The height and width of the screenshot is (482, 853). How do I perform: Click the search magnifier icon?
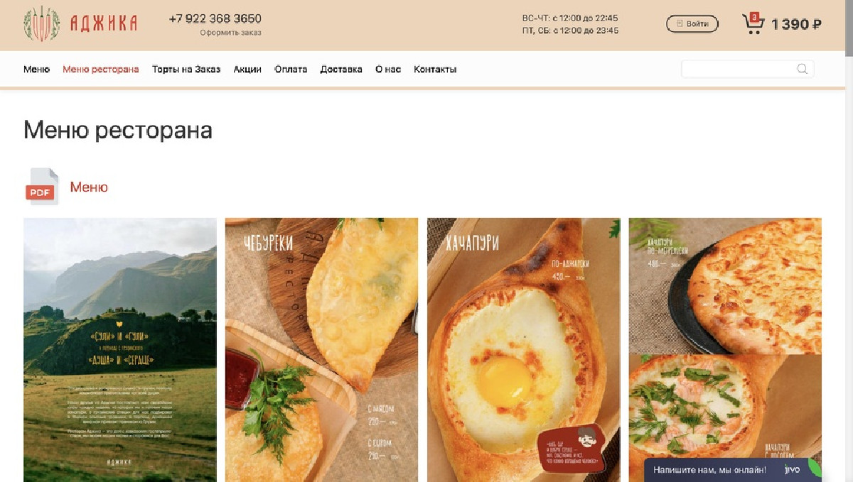[802, 69]
